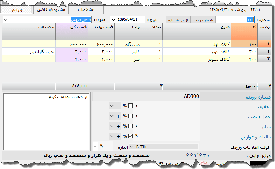Toggle the percent checkbox for سایر row
The image size is (275, 169).
click(x=130, y=126)
